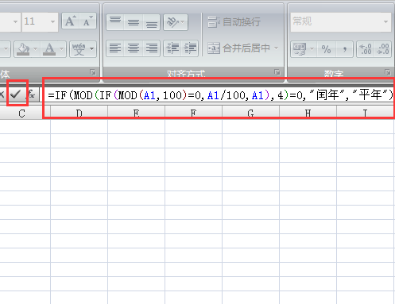The height and width of the screenshot is (304, 395).
Task: Open the font group dialog launcher
Action: 93,72
